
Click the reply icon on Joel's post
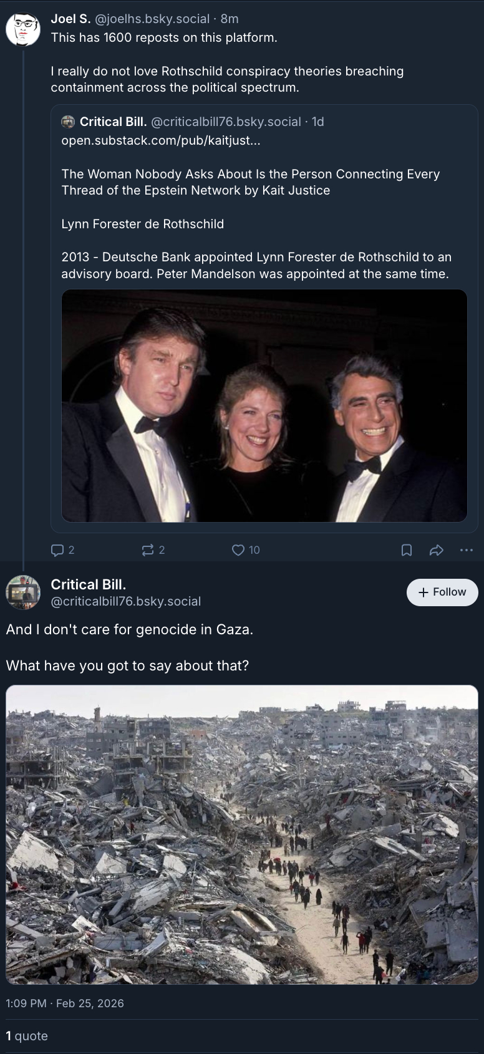click(x=57, y=550)
